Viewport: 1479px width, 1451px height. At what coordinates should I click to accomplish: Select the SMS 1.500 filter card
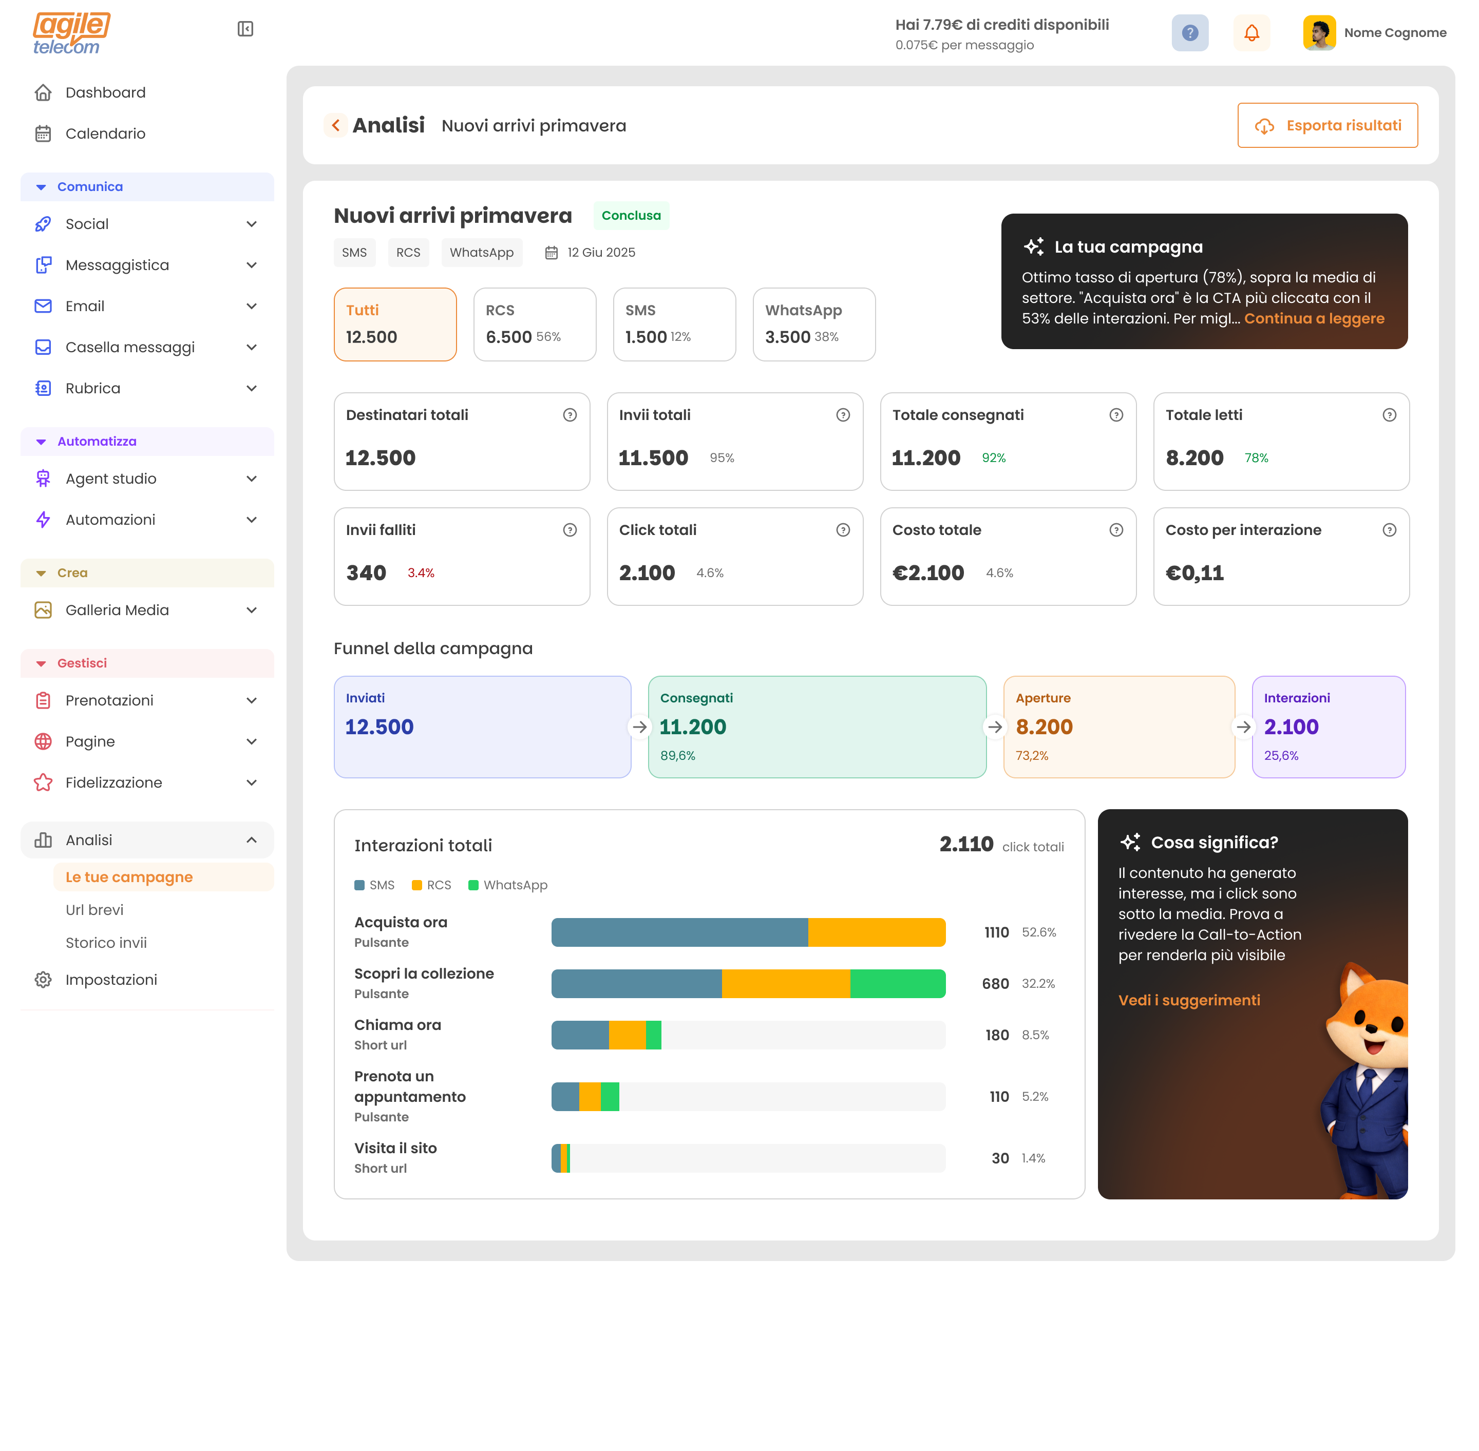coord(674,324)
